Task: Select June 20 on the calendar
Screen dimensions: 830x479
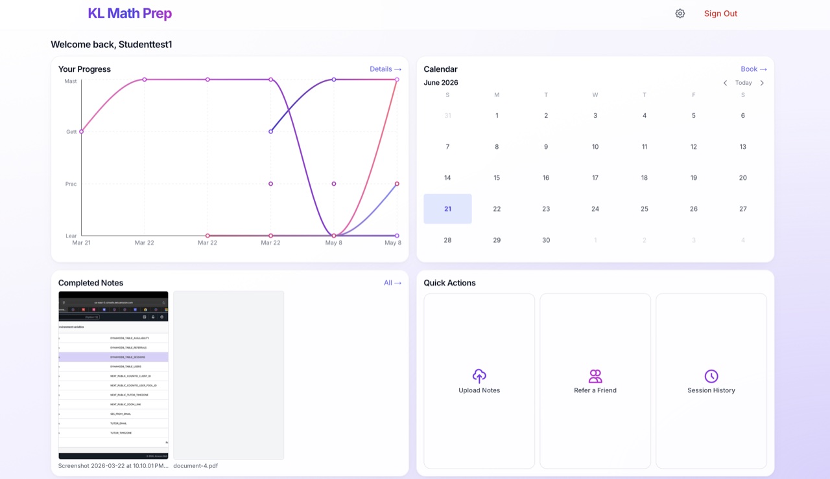Action: (743, 178)
